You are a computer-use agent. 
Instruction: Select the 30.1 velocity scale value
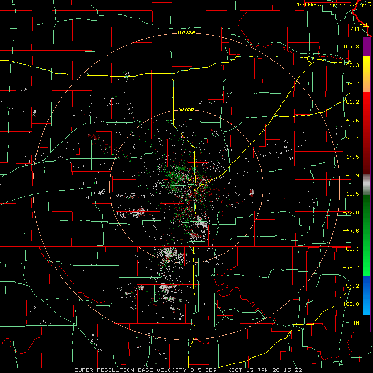pos(353,139)
